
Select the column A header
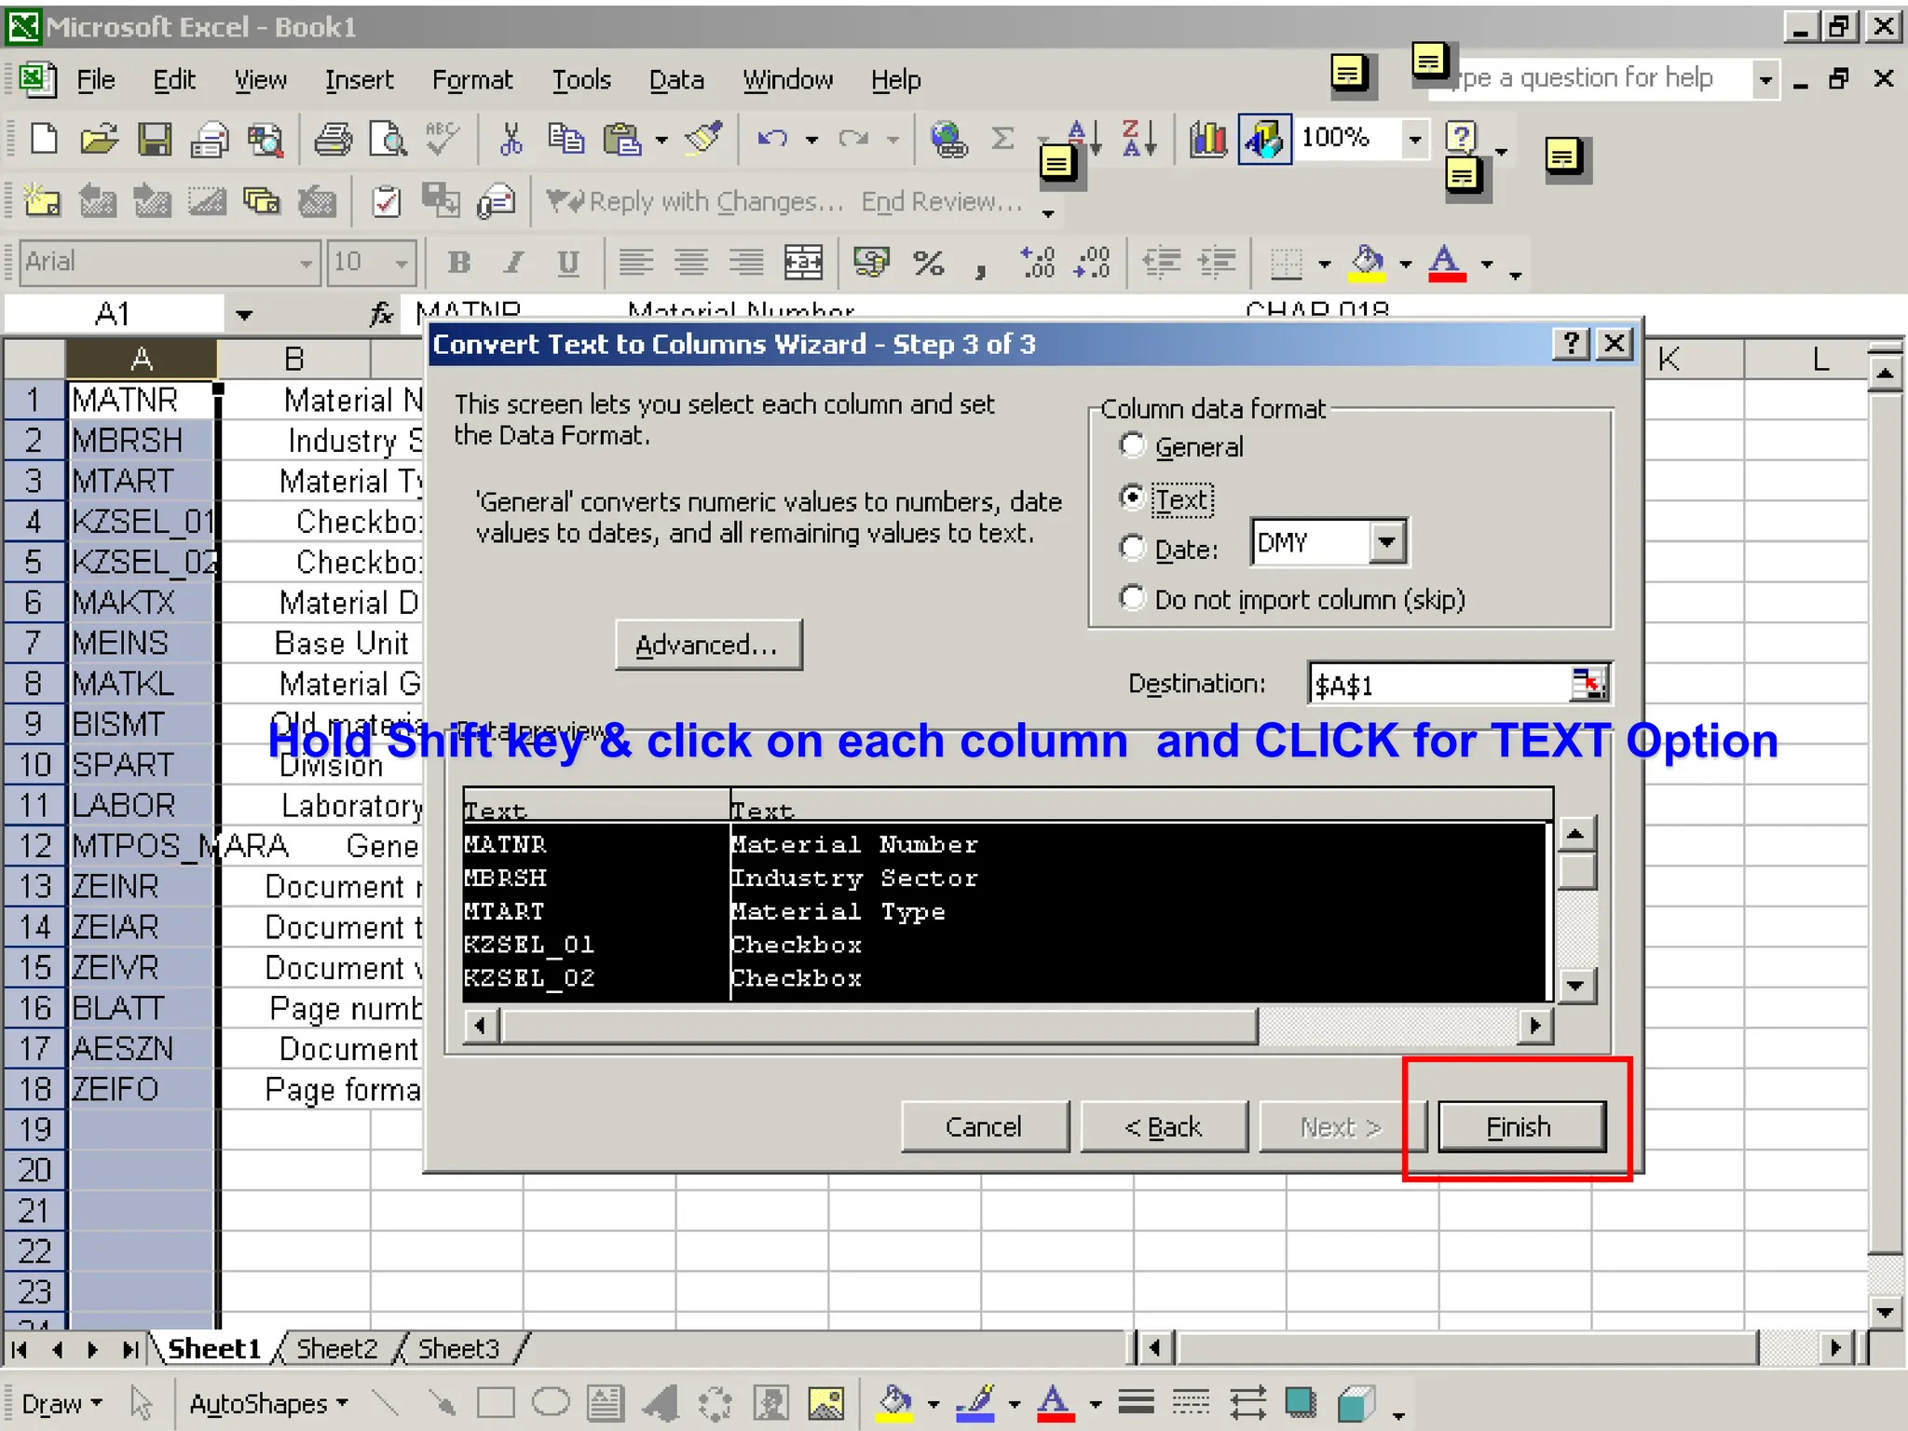pos(141,359)
